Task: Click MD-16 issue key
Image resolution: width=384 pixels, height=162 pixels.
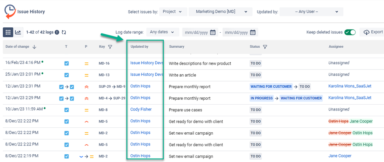Action: click(104, 63)
